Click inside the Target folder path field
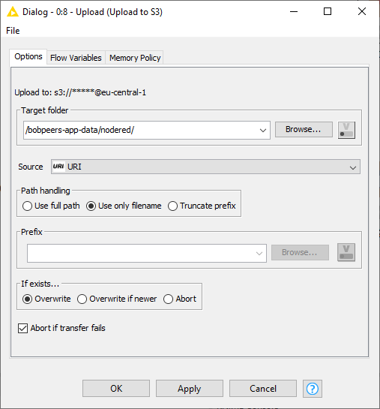The image size is (380, 409). click(140, 130)
